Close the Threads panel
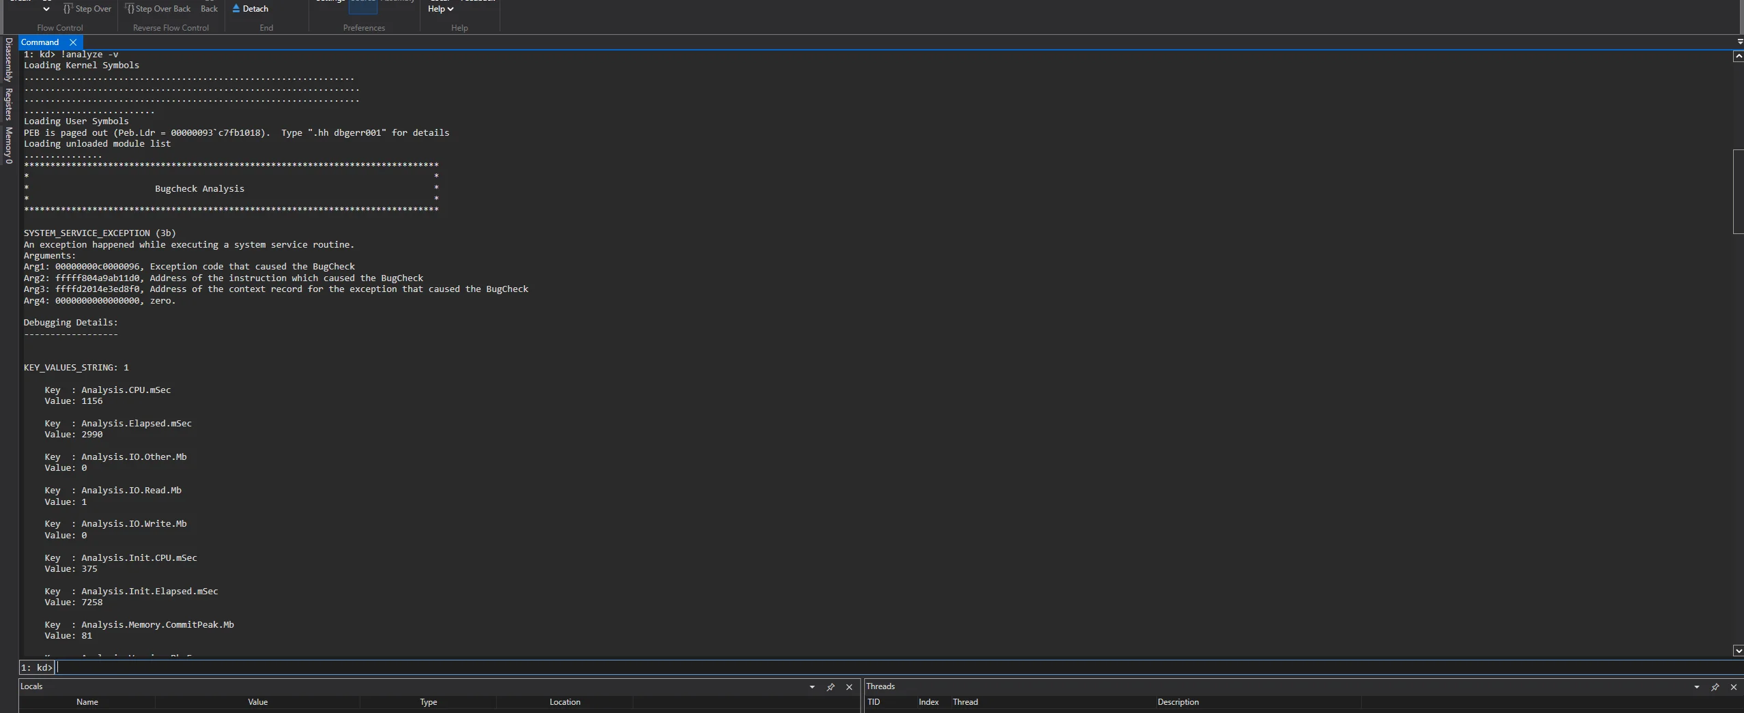Viewport: 1744px width, 713px height. (x=1734, y=687)
